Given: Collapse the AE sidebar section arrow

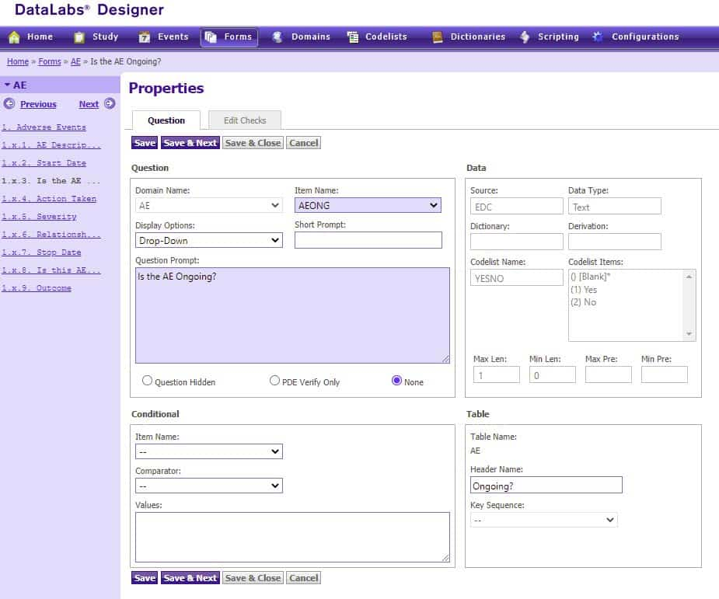Looking at the screenshot, I should tap(7, 85).
